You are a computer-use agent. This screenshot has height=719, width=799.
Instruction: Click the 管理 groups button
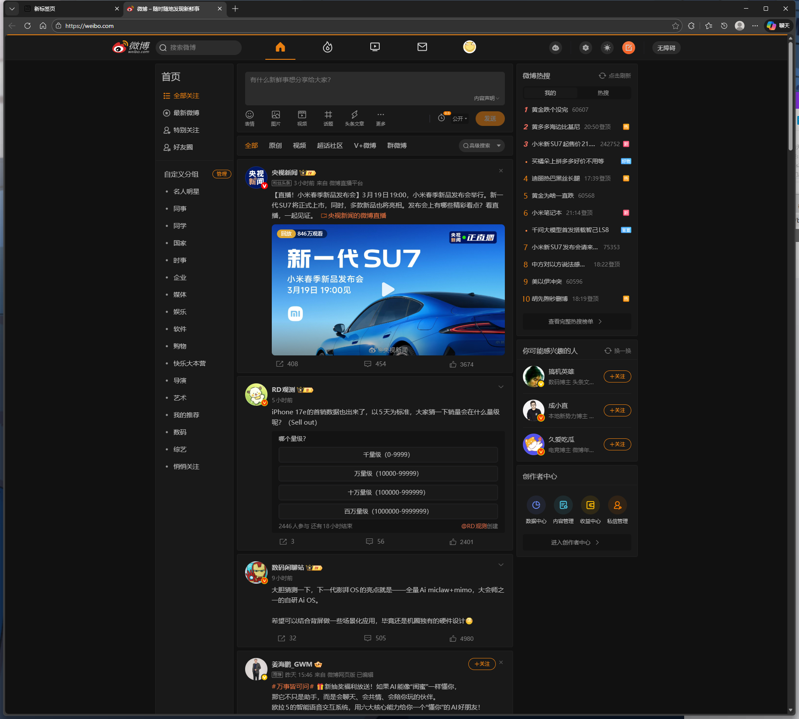coord(221,174)
